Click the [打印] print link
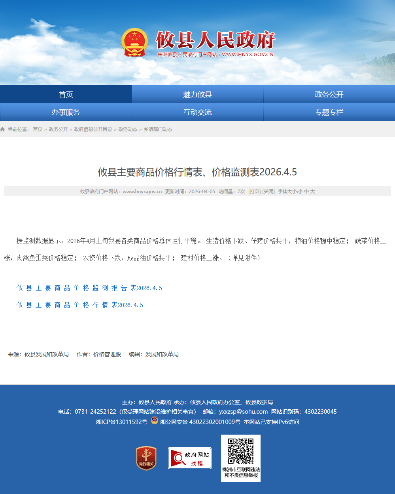The width and height of the screenshot is (395, 494). 254,192
